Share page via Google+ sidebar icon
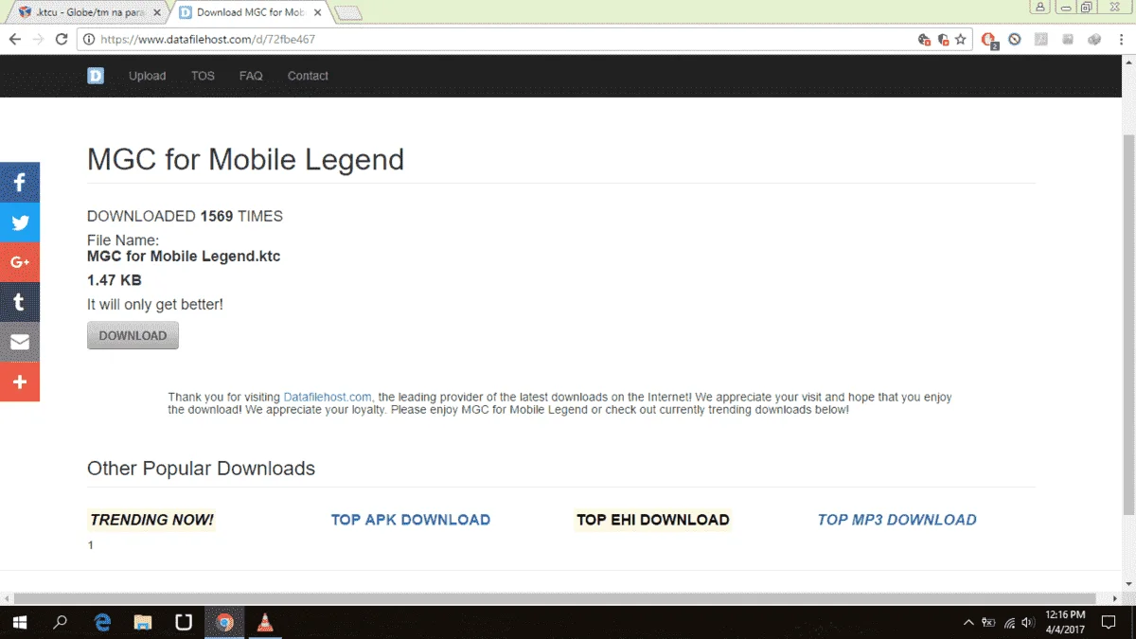The width and height of the screenshot is (1136, 639). coord(20,262)
